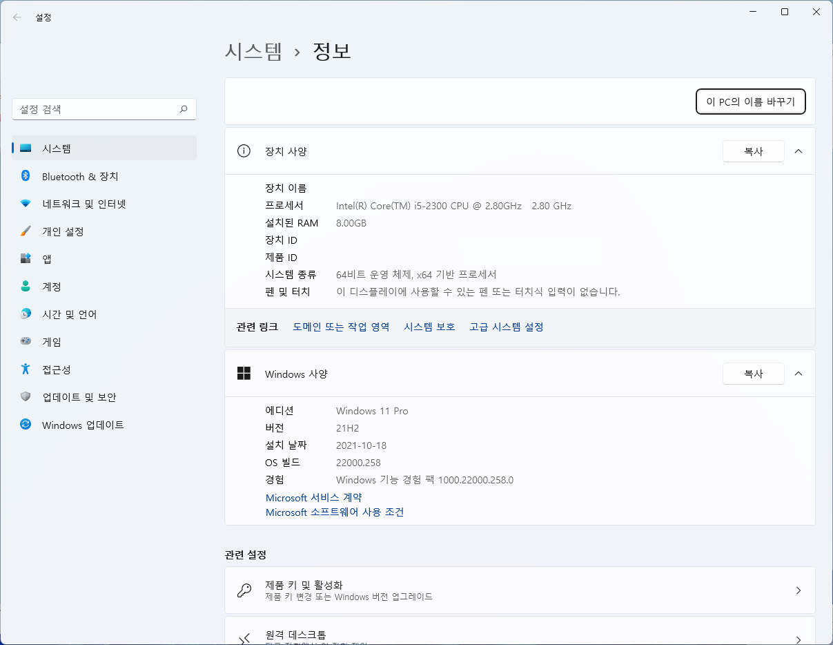
Task: Click edition value Windows 11 Pro
Action: [372, 411]
